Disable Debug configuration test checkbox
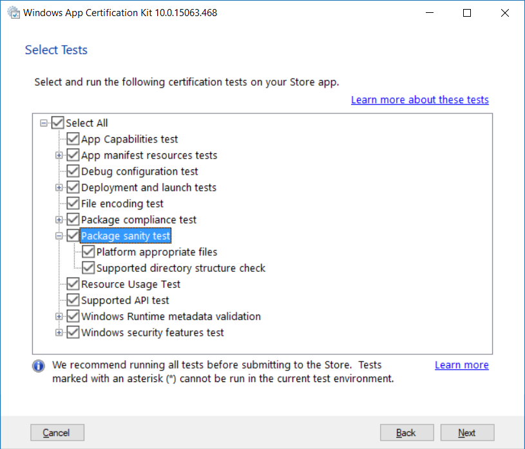The width and height of the screenshot is (525, 449). [x=73, y=171]
